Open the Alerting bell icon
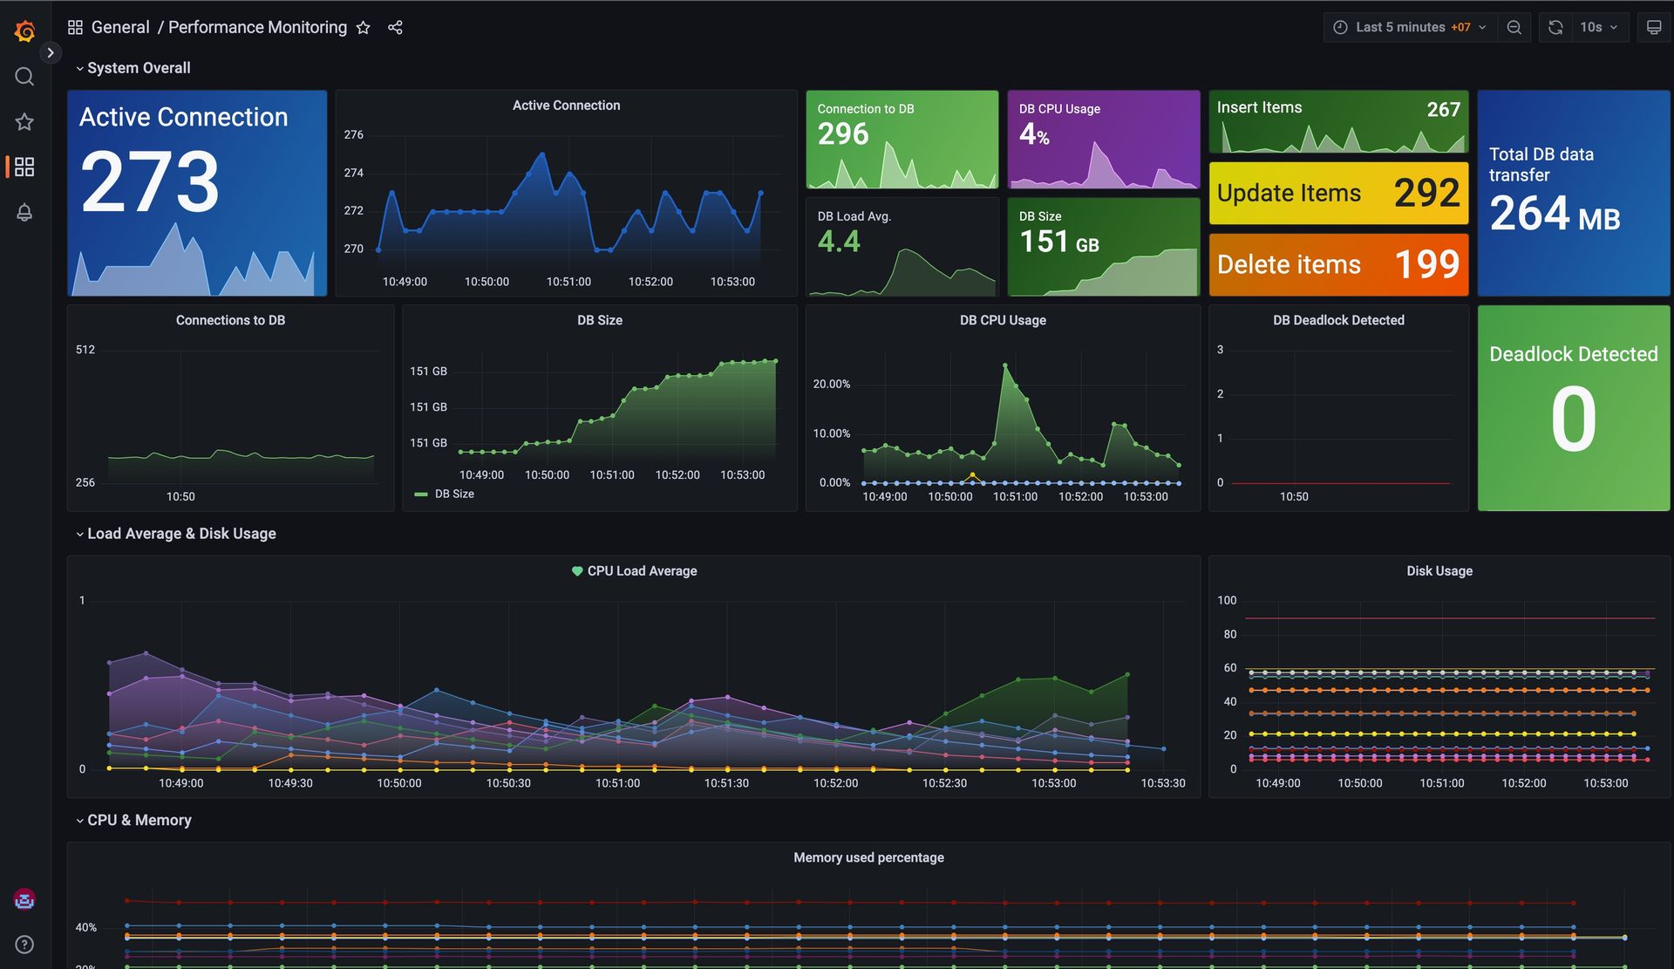Viewport: 1674px width, 969px height. pyautogui.click(x=24, y=212)
